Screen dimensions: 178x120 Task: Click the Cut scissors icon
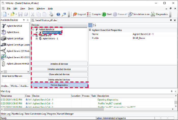(33, 14)
